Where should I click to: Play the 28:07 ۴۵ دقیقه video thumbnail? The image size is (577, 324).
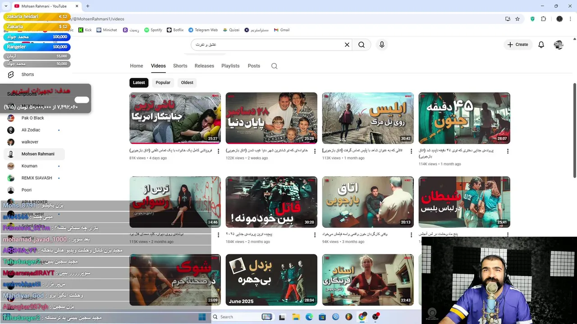coord(464,118)
